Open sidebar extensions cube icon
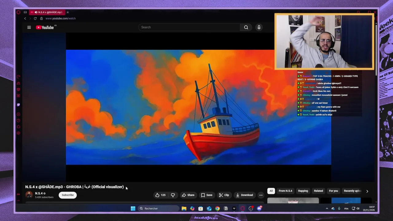Screen dimensions: 393x221 pyautogui.click(x=18, y=127)
